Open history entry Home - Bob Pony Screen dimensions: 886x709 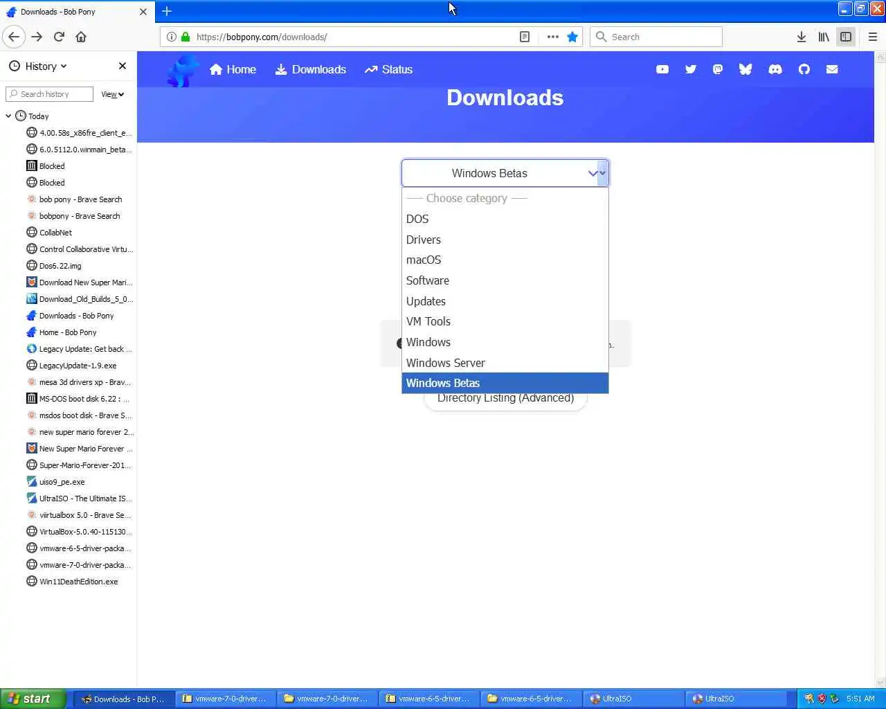click(x=68, y=332)
